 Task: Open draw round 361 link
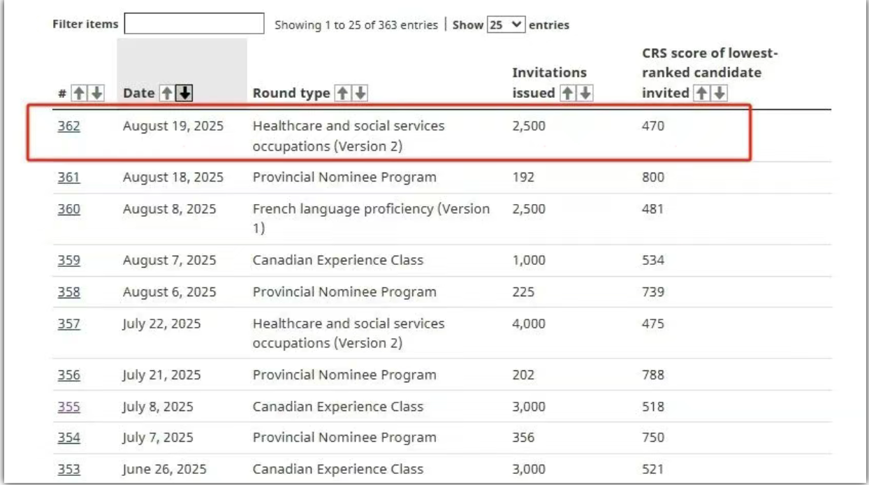pos(68,178)
